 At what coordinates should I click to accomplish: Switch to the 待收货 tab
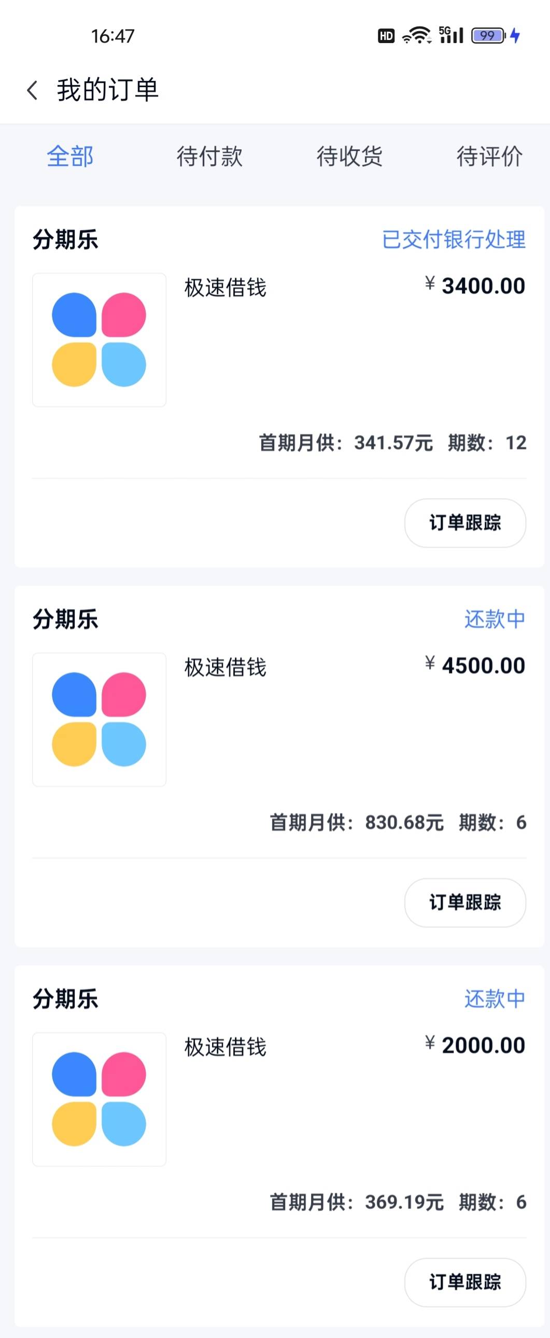pyautogui.click(x=349, y=157)
